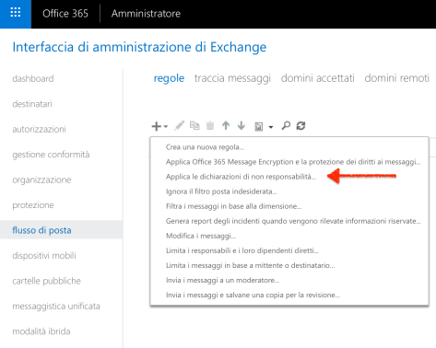Image resolution: width=436 pixels, height=348 pixels.
Task: Switch to traccia messaggi tab
Action: 232,78
